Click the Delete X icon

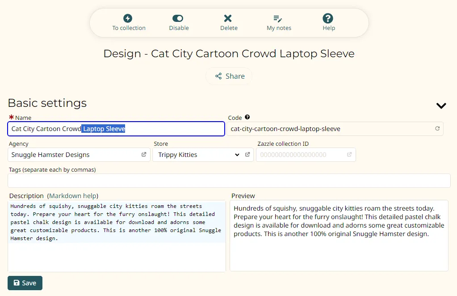pyautogui.click(x=228, y=18)
